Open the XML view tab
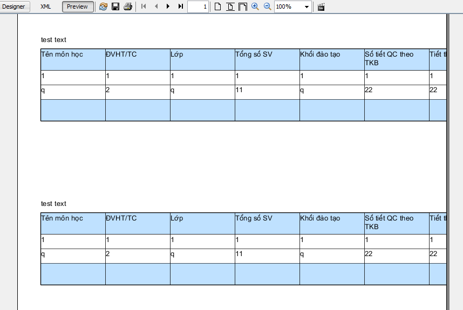This screenshot has width=463, height=310. click(46, 6)
